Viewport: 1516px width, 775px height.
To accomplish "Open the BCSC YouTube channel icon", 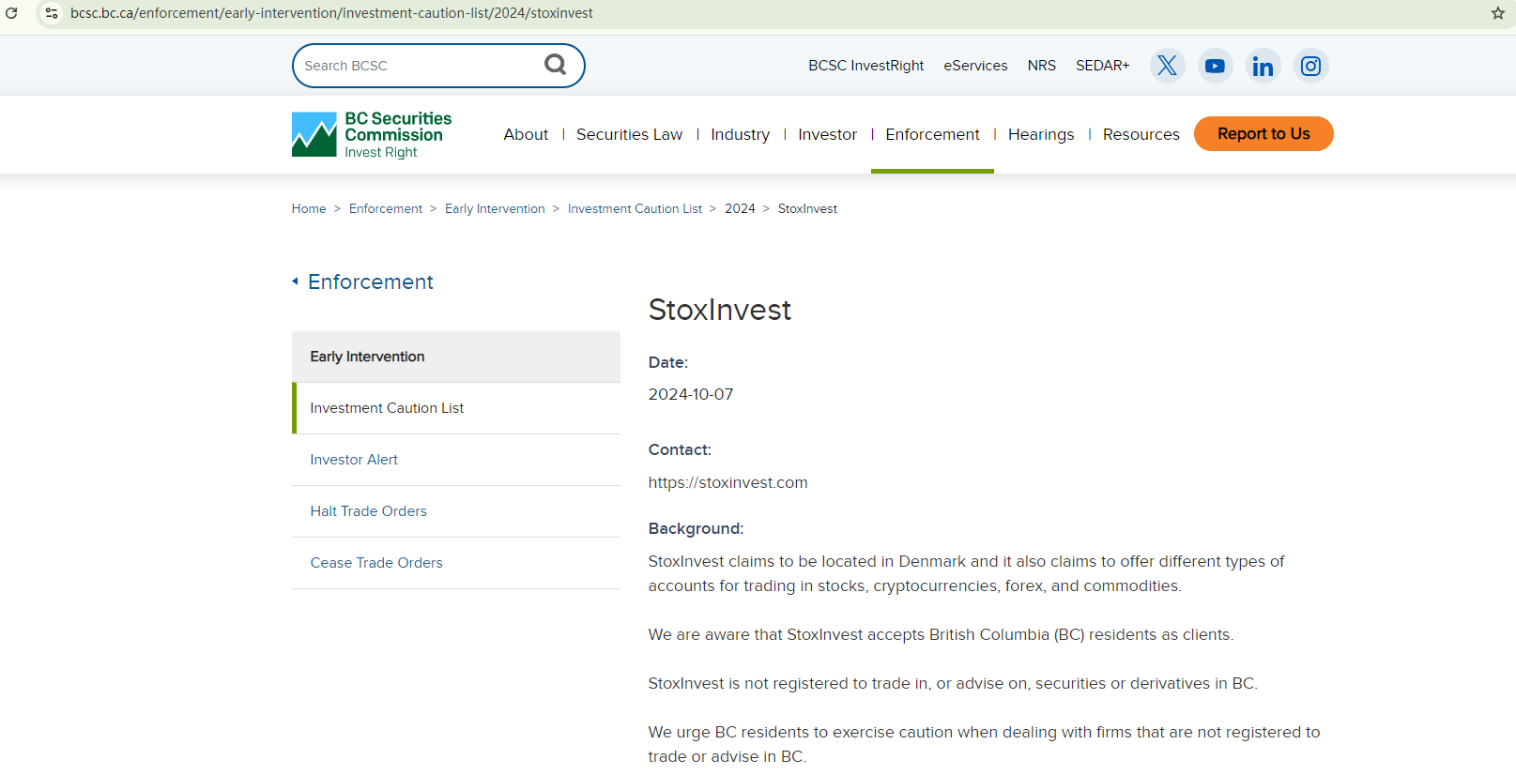I will (1215, 66).
